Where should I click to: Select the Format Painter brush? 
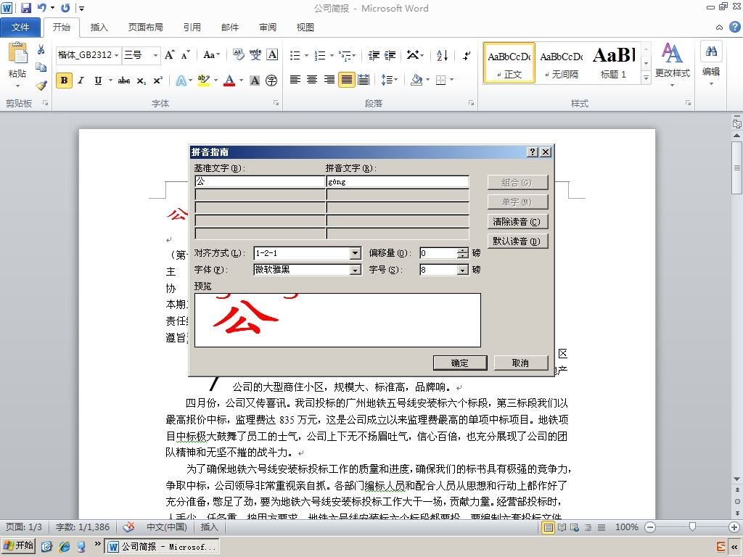pos(41,86)
